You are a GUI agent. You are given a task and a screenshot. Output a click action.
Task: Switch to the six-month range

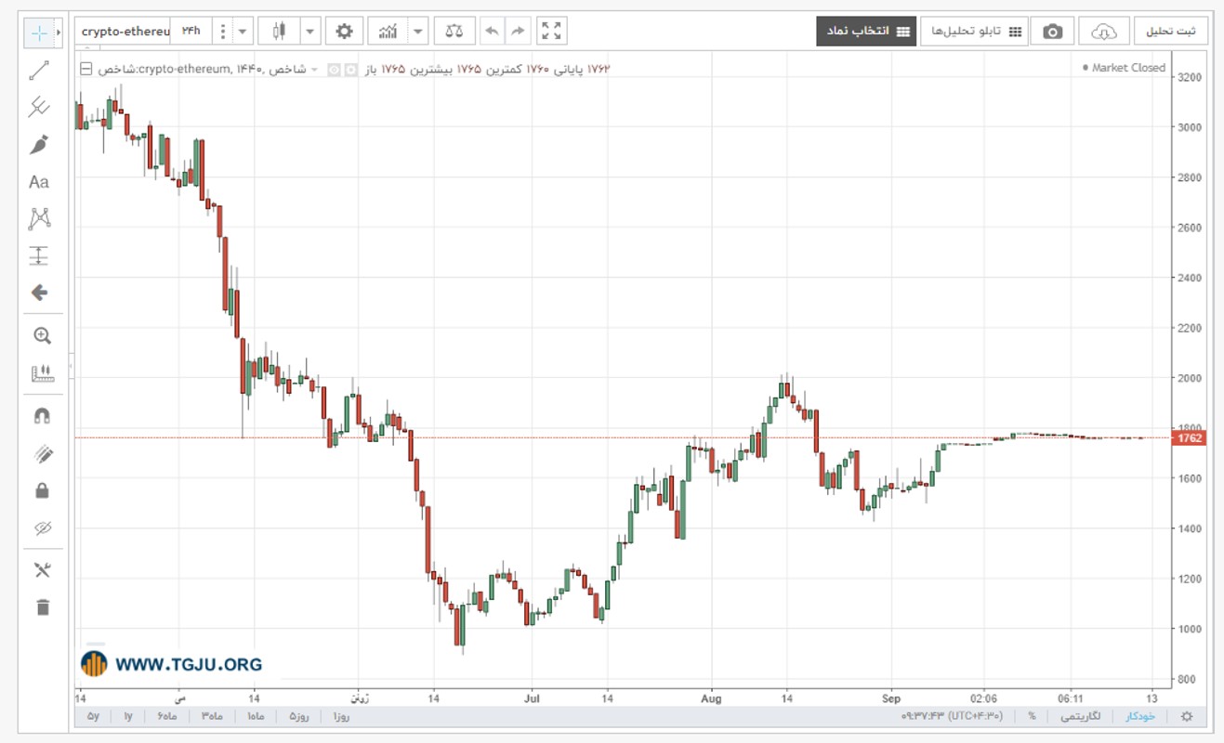[166, 716]
